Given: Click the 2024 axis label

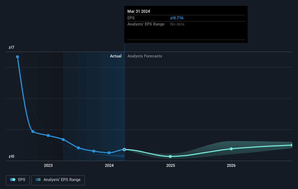Looking at the screenshot, I should point(109,165).
